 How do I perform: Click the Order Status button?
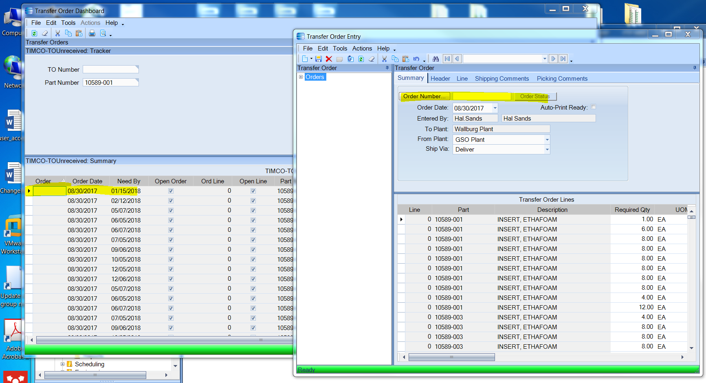535,96
